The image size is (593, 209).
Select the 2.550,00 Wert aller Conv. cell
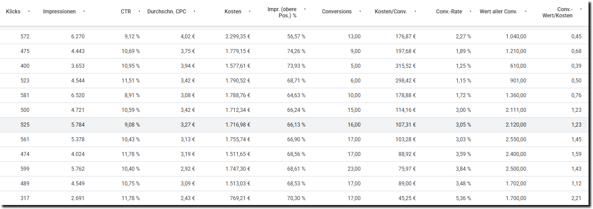[x=516, y=139]
